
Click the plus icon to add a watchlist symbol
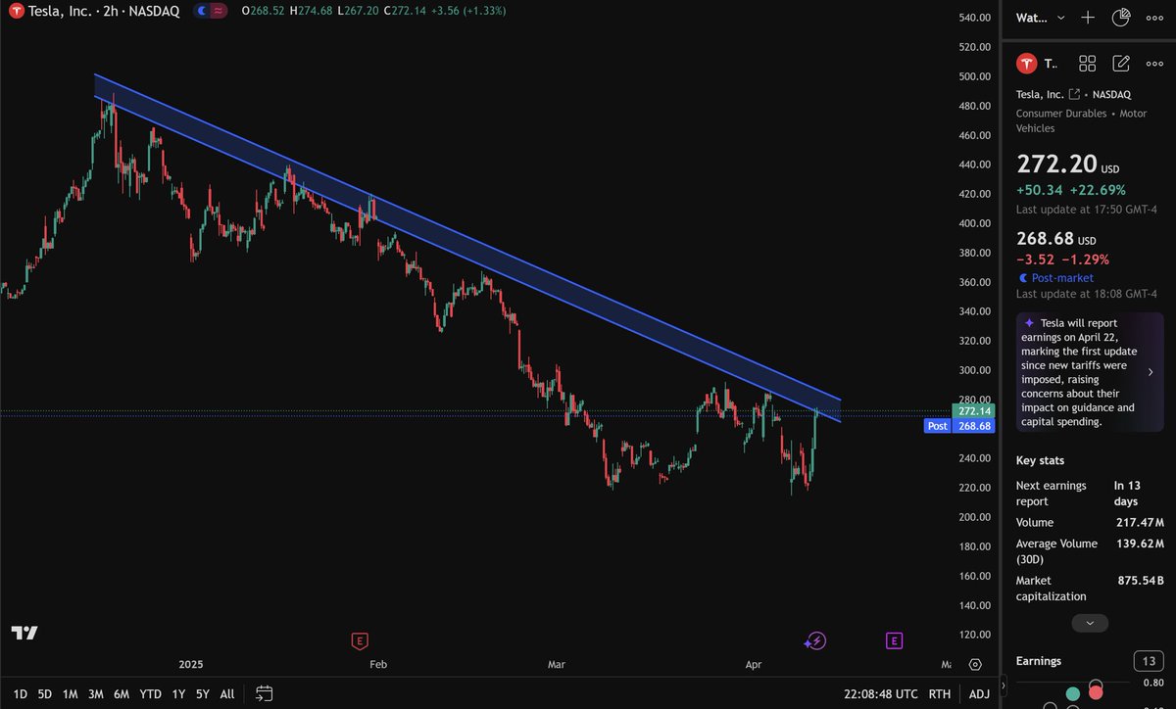coord(1088,18)
